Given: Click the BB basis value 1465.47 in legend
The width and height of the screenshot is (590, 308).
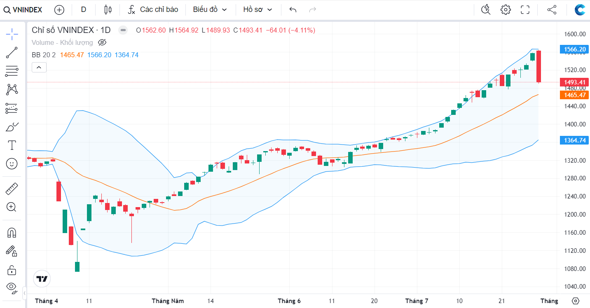Looking at the screenshot, I should [72, 55].
